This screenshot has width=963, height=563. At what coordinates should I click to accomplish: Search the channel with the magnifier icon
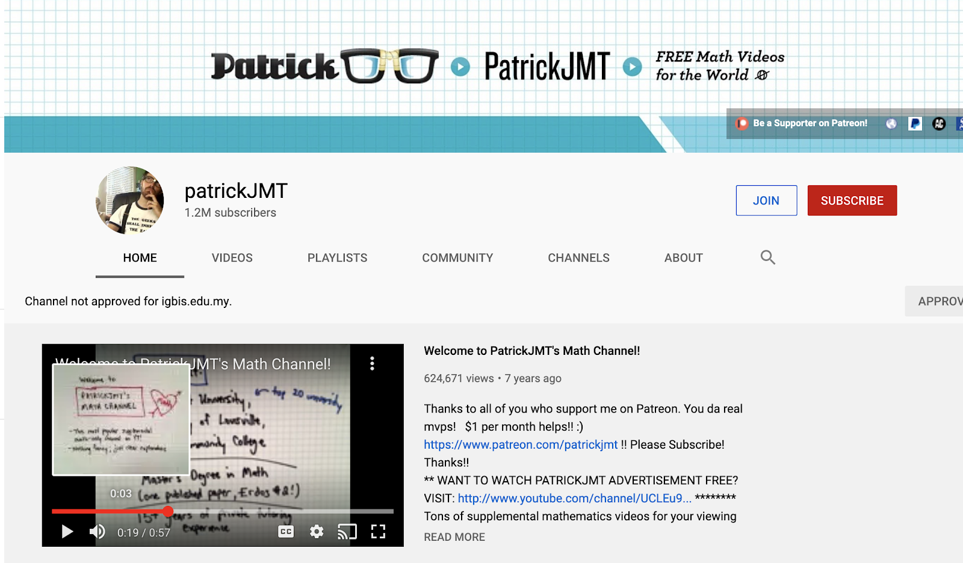pos(767,257)
